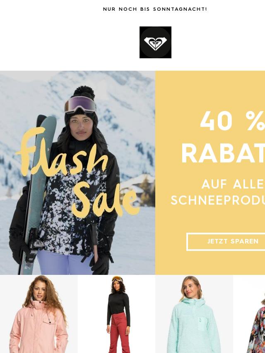Click the yellow goggles on red-pants model
The width and height of the screenshot is (265, 353).
click(117, 279)
